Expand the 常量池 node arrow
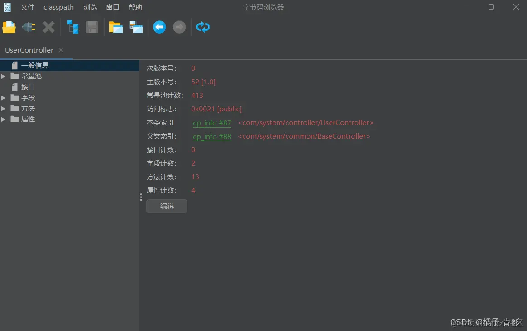 coord(3,76)
